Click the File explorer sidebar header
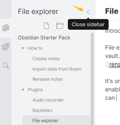The width and height of the screenshot is (120, 125). click(38, 11)
